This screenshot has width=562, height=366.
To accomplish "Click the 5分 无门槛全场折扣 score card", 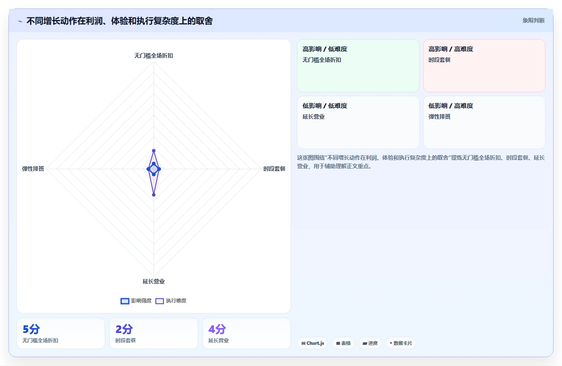I will [61, 333].
